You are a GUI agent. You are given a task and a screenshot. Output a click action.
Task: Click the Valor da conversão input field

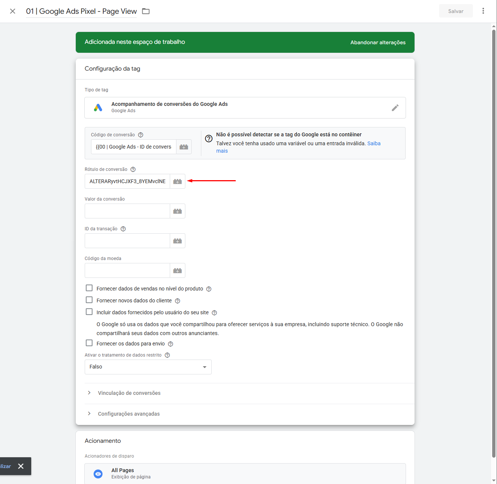click(x=127, y=211)
